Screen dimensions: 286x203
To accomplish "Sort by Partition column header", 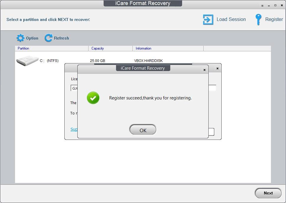I will pyautogui.click(x=52, y=48).
